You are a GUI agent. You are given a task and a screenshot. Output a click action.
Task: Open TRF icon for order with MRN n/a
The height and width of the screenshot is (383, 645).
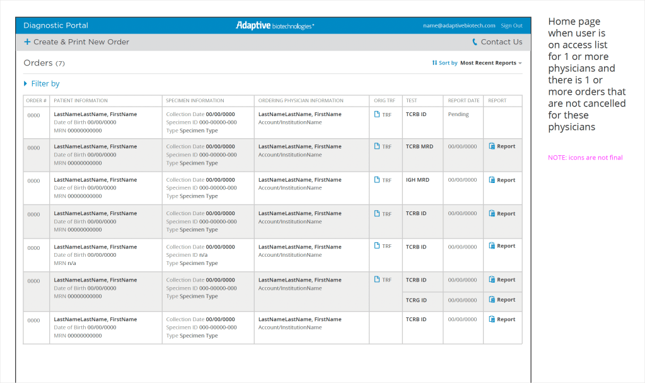[x=377, y=246]
